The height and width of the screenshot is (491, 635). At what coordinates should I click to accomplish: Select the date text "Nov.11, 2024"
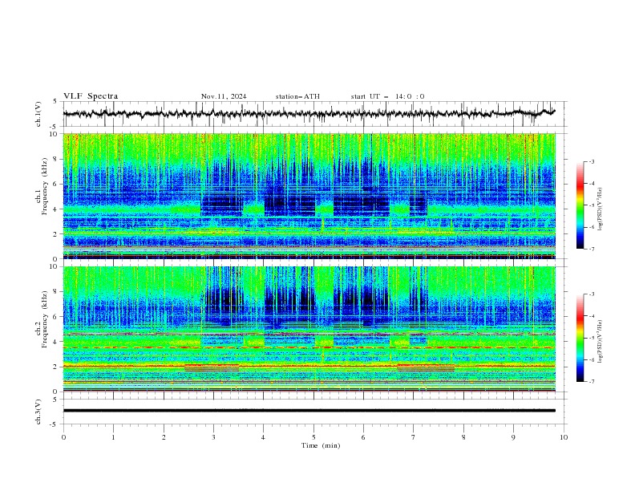tap(224, 96)
